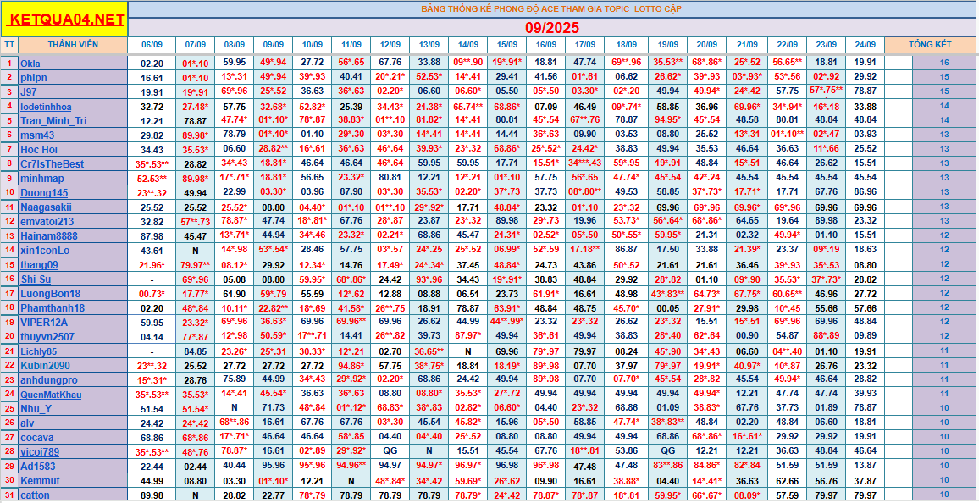
Task: Click on member Cr7IsTheBest
Action: point(52,163)
